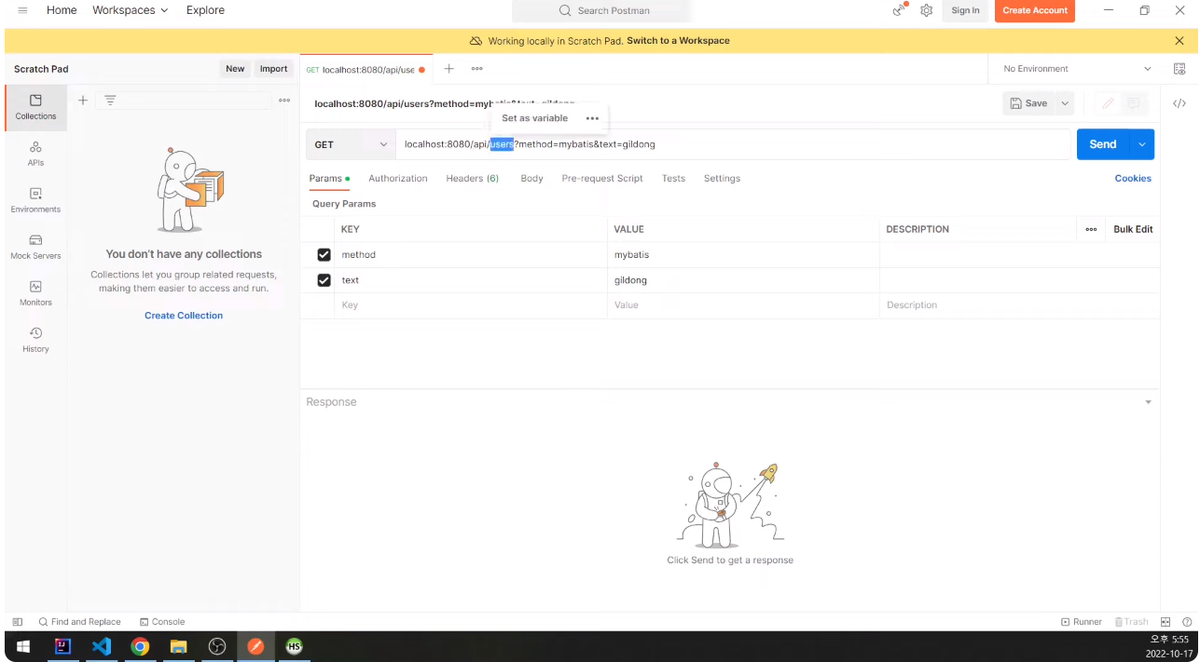Click the edit pencil icon
Screen dimensions: 1200x662
point(1108,103)
